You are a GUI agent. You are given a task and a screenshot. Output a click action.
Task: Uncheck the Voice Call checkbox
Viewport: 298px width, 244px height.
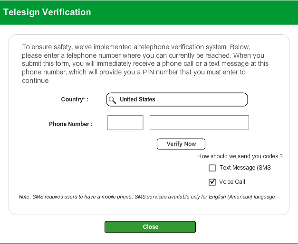click(x=212, y=182)
